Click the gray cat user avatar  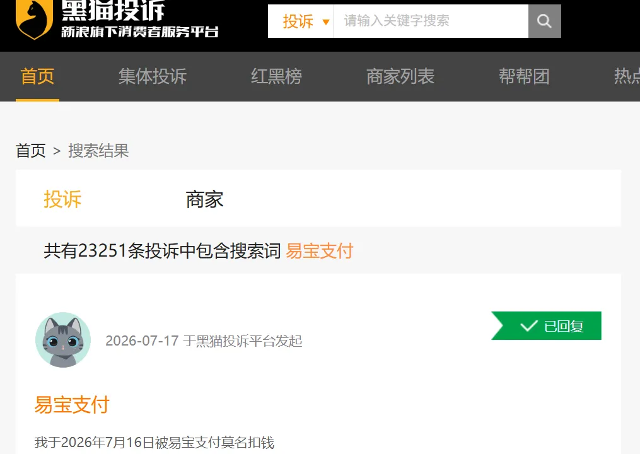point(63,340)
